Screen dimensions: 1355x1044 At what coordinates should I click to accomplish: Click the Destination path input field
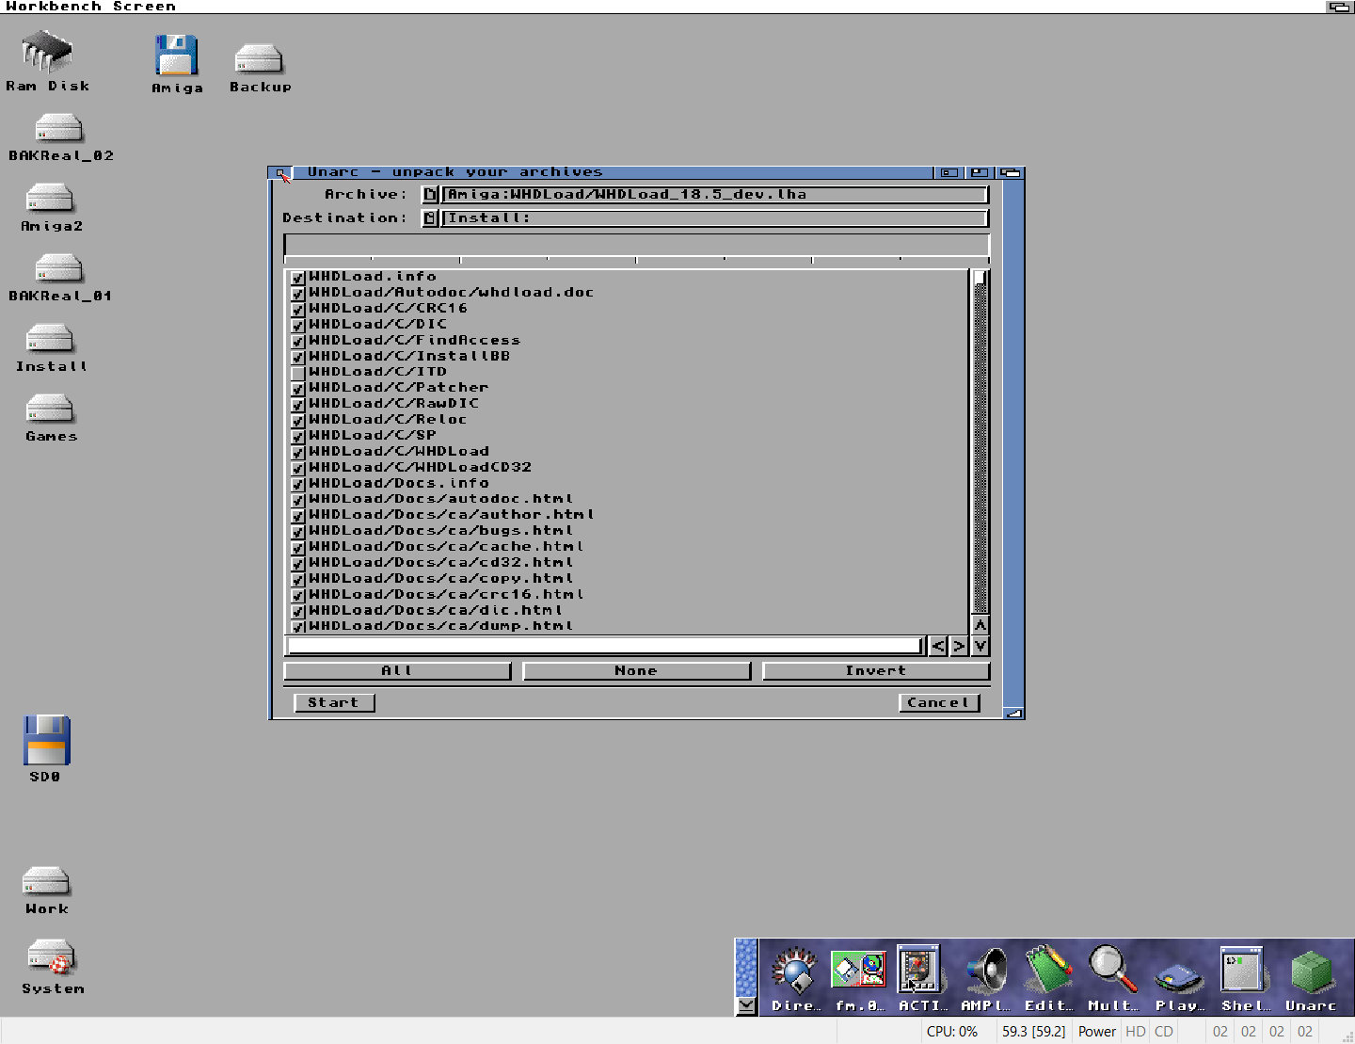click(x=715, y=218)
